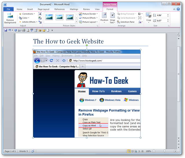Click the Firefox Home icon in the picture

click(64, 61)
